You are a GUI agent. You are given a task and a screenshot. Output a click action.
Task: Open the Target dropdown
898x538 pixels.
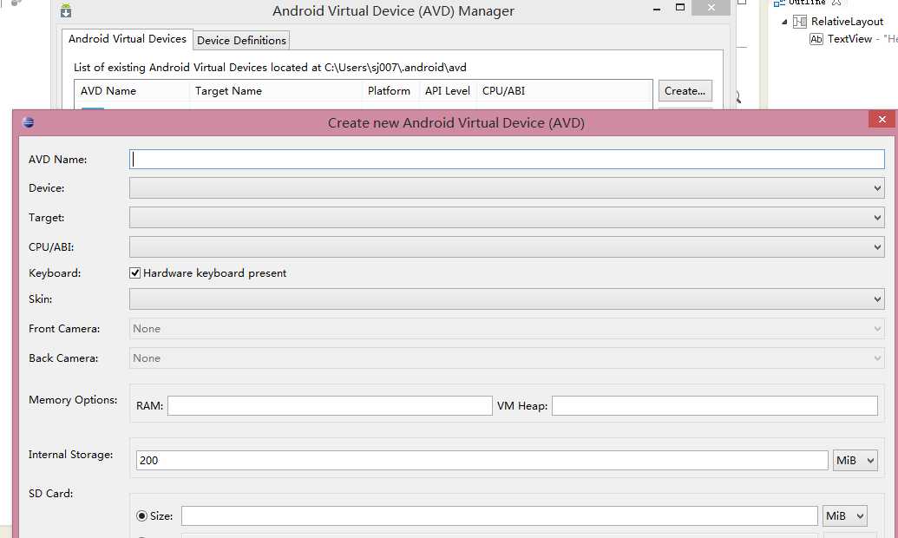[x=507, y=218]
